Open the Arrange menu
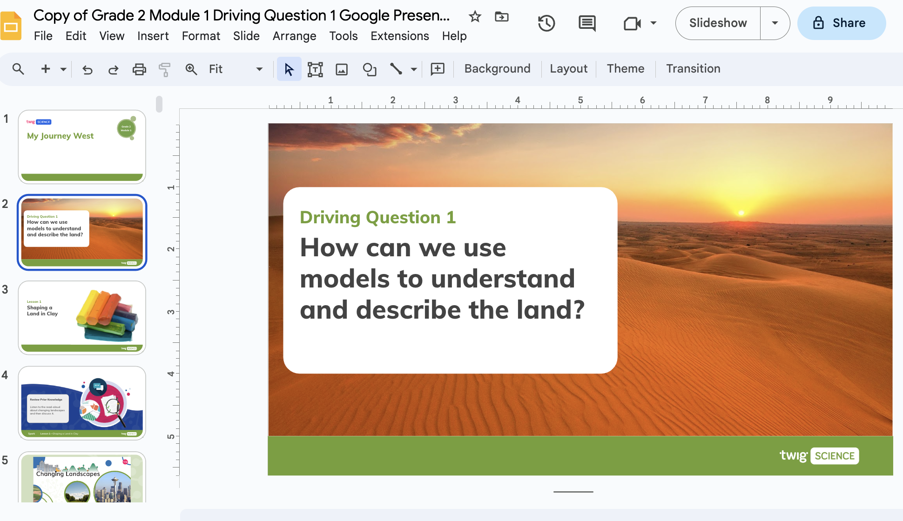903x521 pixels. [294, 36]
